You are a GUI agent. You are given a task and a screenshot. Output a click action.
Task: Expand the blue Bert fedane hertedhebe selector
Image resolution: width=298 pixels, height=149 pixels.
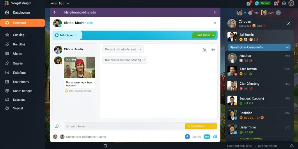(259, 47)
